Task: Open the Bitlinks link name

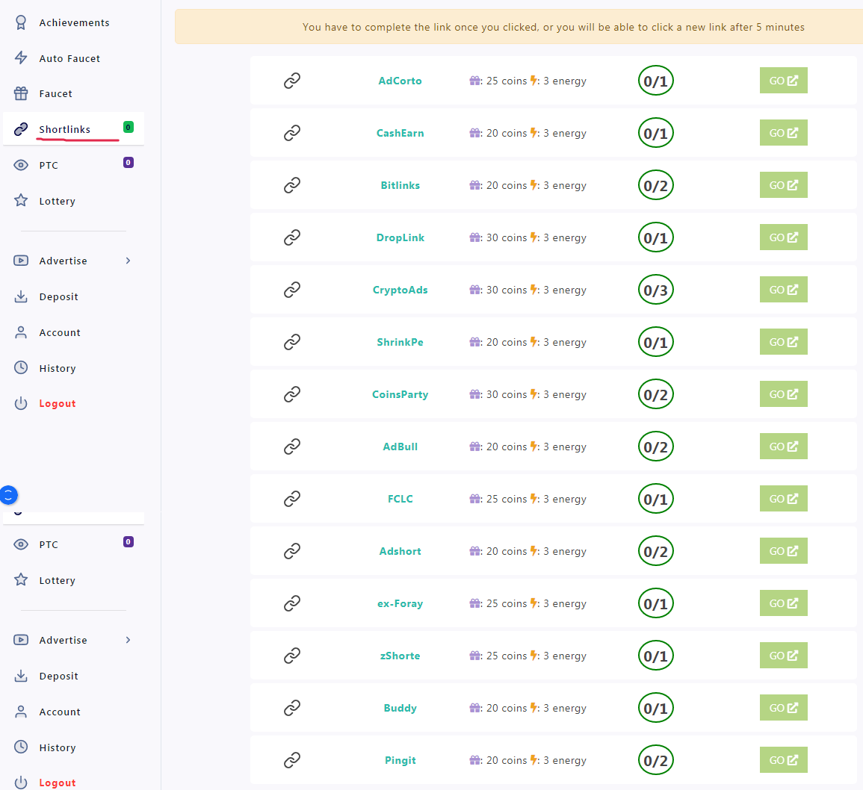Action: pyautogui.click(x=400, y=185)
